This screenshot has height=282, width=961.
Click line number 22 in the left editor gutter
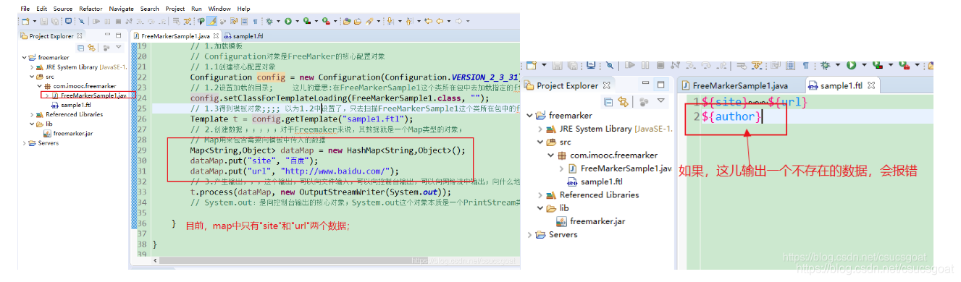click(141, 77)
